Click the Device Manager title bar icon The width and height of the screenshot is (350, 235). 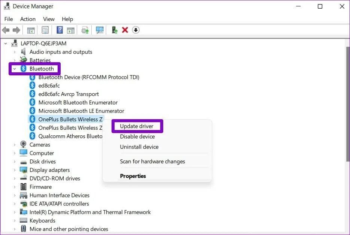[x=7, y=6]
